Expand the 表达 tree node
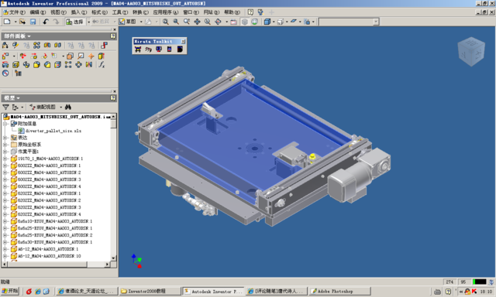Viewport: 496px width, 297px height. click(5, 138)
